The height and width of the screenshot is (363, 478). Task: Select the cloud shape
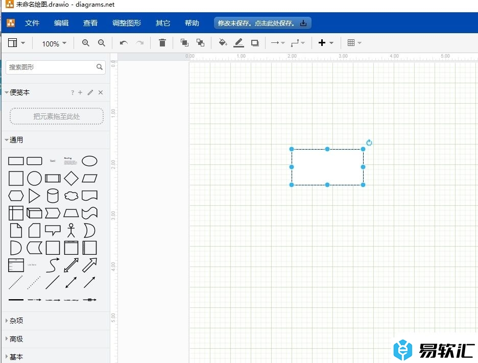[71, 196]
